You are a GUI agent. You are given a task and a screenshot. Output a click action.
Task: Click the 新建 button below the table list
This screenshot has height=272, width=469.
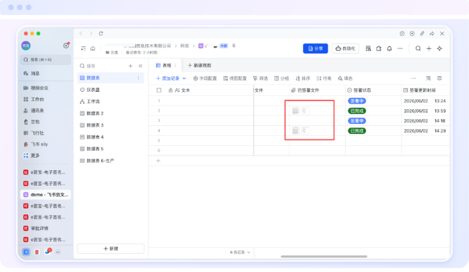(x=111, y=249)
